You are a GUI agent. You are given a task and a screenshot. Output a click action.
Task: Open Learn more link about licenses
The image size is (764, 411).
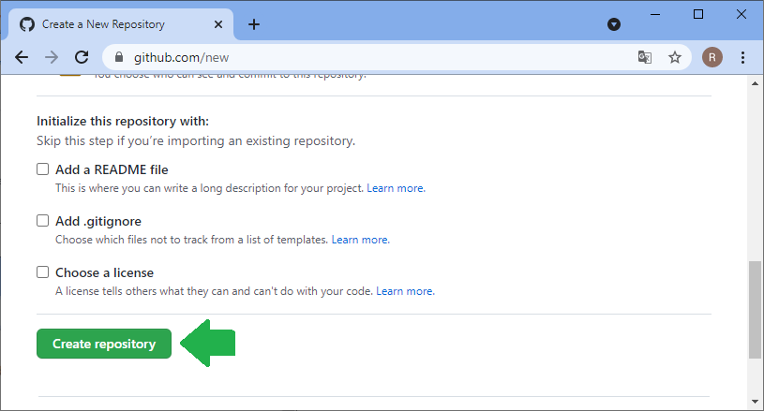click(405, 291)
